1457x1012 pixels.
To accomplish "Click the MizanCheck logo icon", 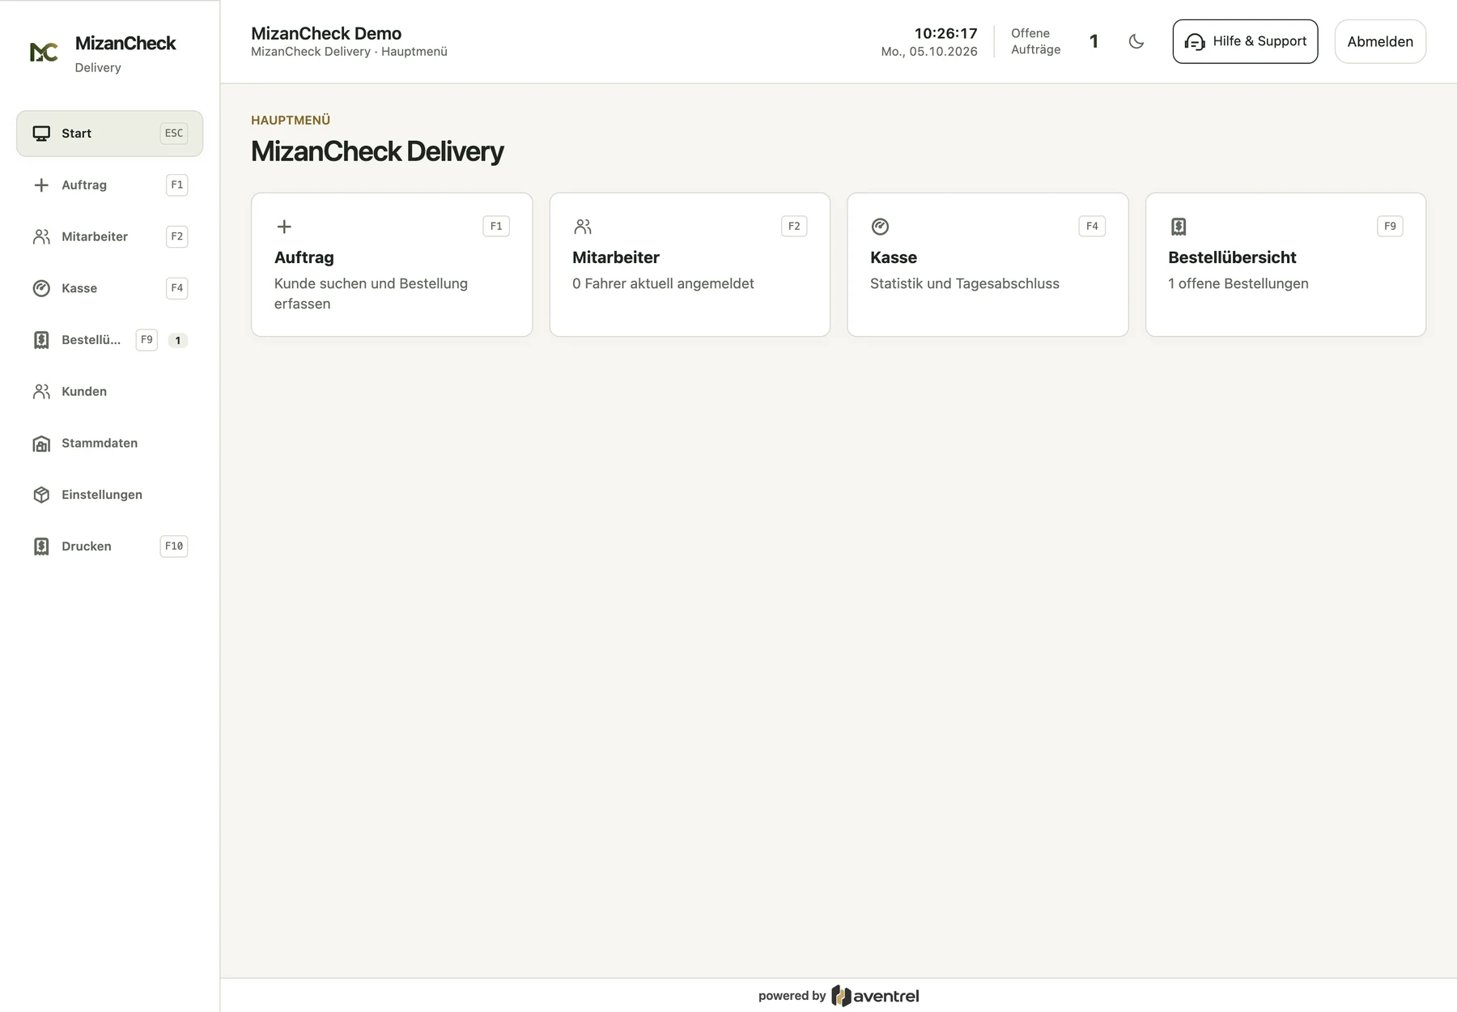I will point(44,53).
